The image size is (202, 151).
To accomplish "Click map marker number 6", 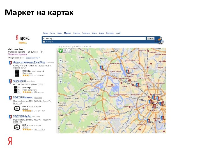I will 137,85.
